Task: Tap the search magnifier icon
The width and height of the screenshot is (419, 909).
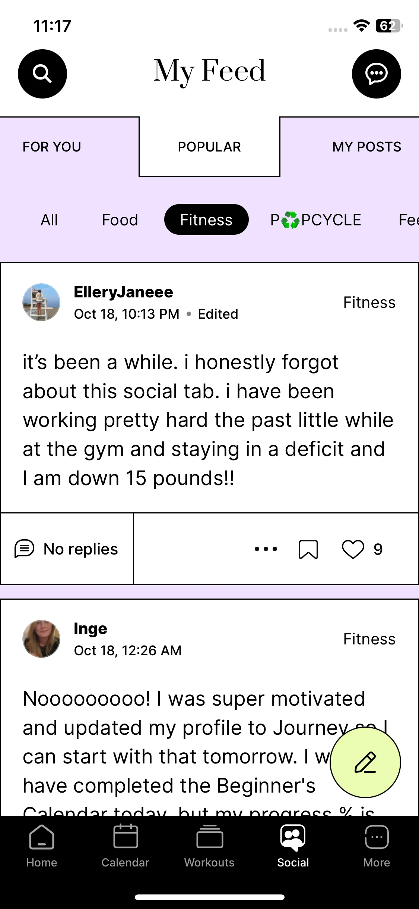Action: pos(42,74)
